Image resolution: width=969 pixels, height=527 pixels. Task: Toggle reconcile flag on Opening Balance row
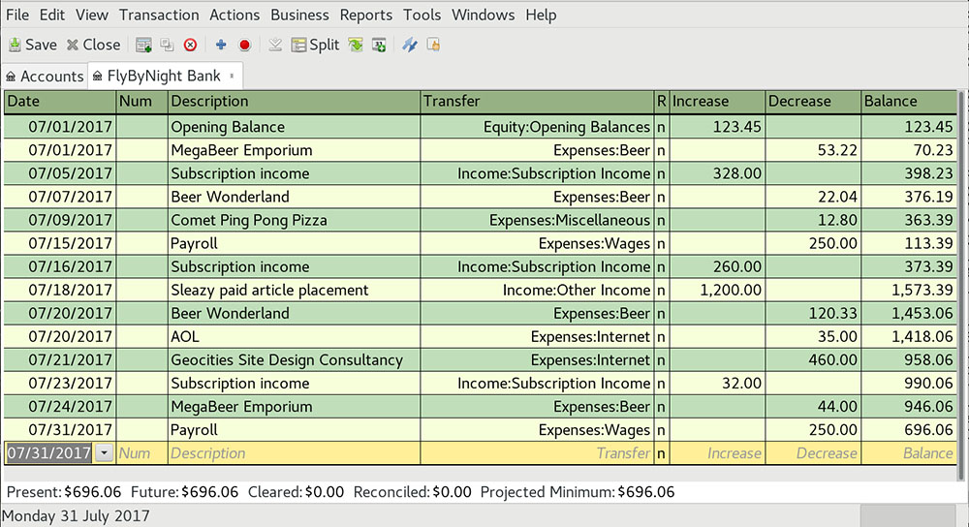coord(661,127)
